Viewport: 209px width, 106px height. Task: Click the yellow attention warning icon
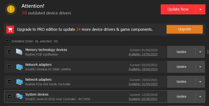click(11, 9)
